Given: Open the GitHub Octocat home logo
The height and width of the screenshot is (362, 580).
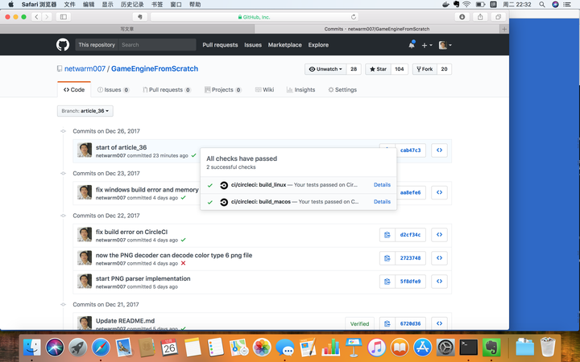Looking at the screenshot, I should tap(63, 45).
